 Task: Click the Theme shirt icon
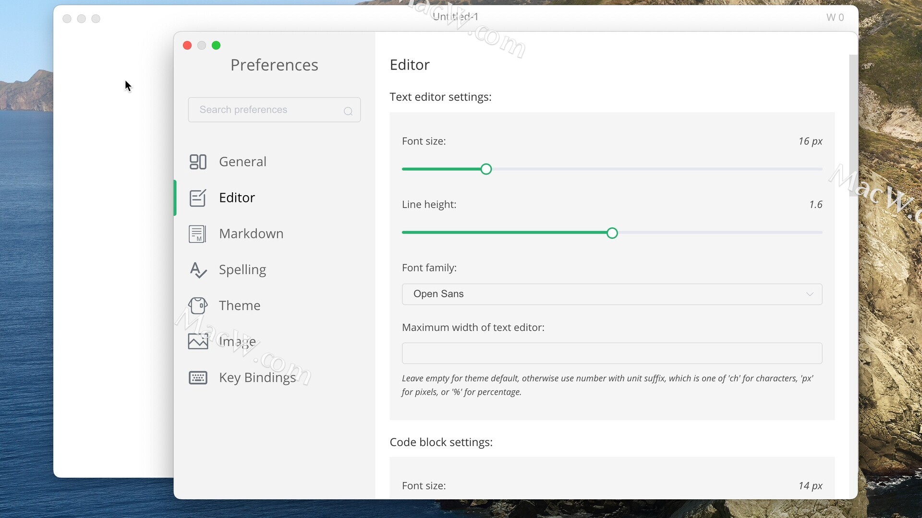coord(198,306)
